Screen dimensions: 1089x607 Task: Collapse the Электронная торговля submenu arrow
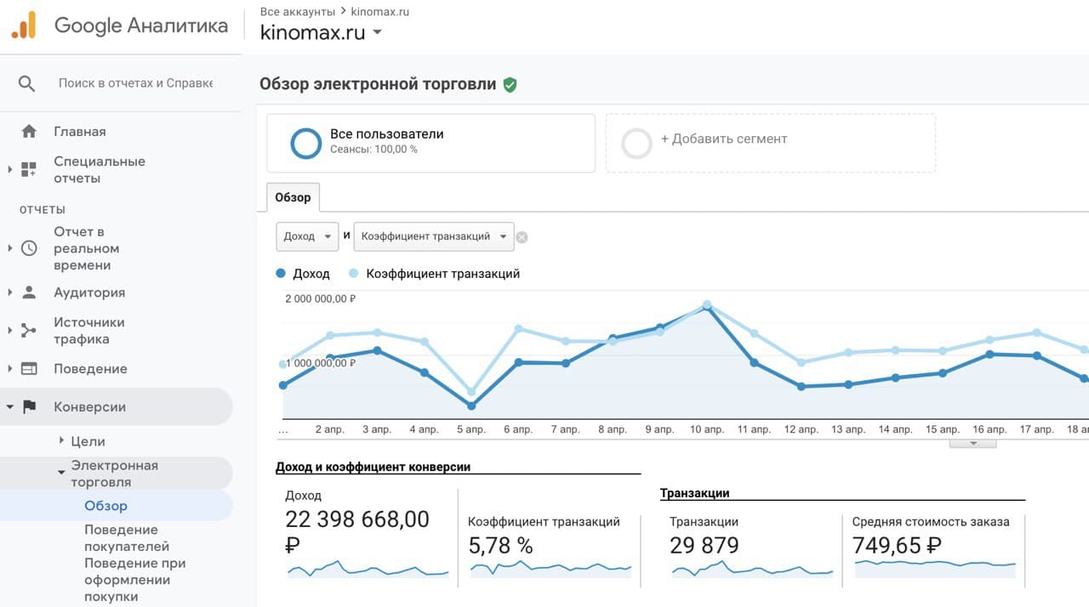[61, 473]
